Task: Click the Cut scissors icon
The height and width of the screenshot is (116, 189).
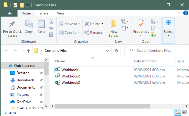Action: click(x=51, y=21)
